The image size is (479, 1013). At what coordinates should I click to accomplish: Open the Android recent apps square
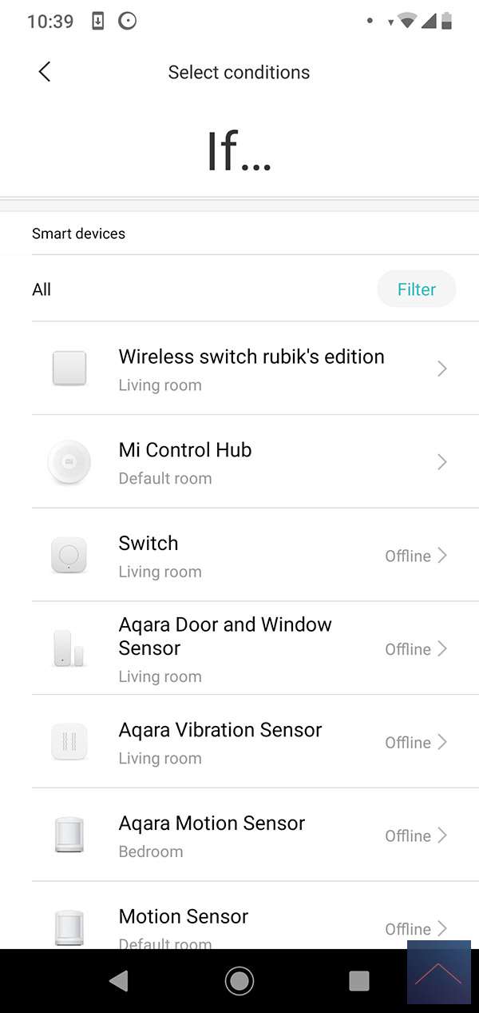359,980
